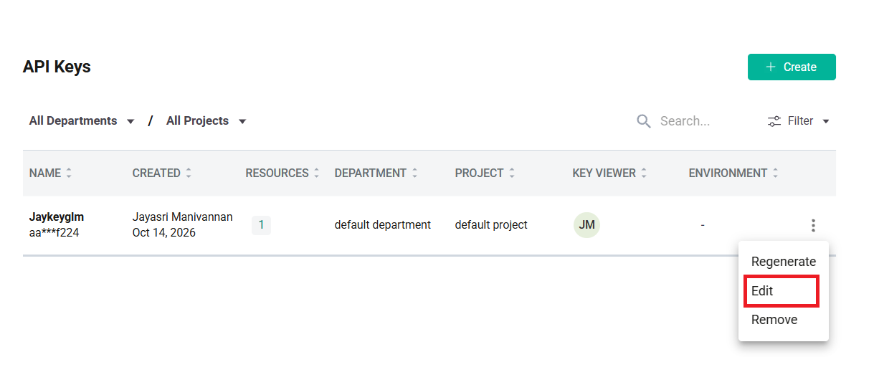Click the resources count badge 1
Viewport: 879px width, 385px height.
pos(261,225)
